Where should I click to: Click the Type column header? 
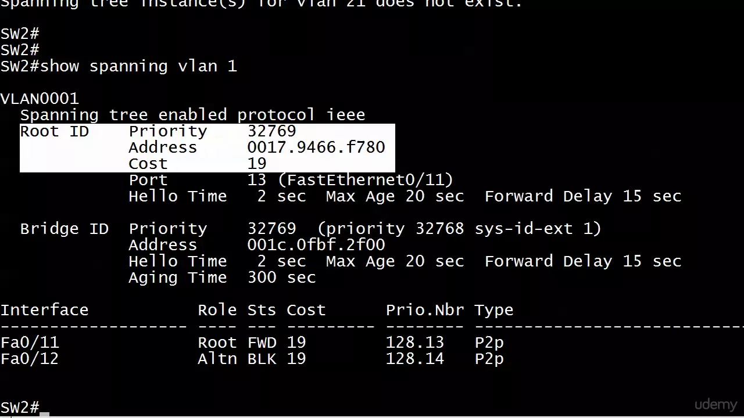(494, 310)
